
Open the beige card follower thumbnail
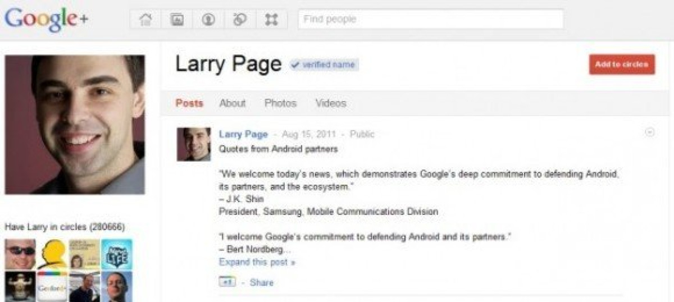(85, 254)
